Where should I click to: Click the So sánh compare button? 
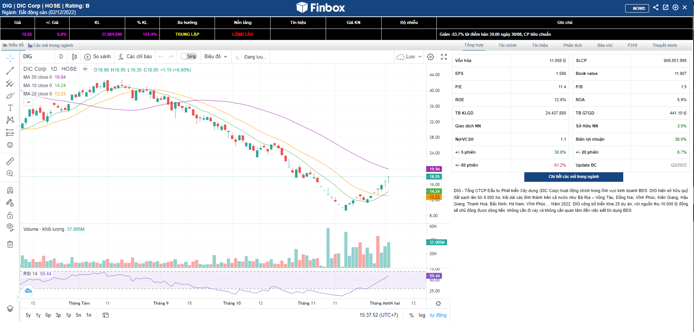(x=98, y=57)
